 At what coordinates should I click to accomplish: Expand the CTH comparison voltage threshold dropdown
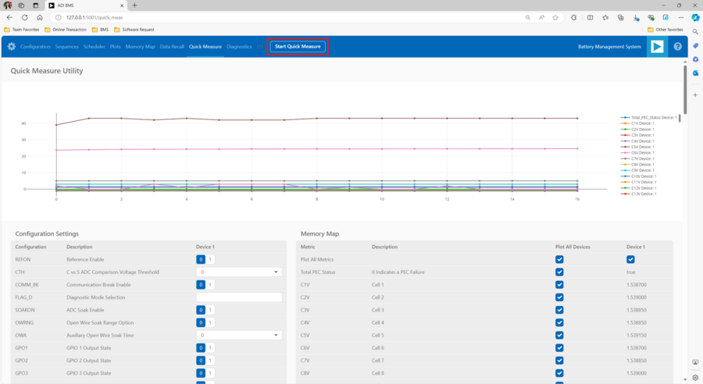point(238,272)
